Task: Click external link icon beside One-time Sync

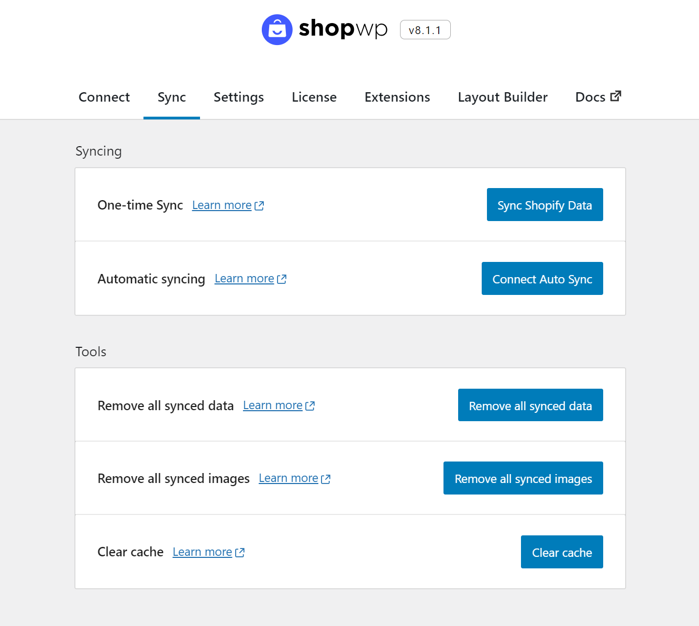Action: point(259,206)
